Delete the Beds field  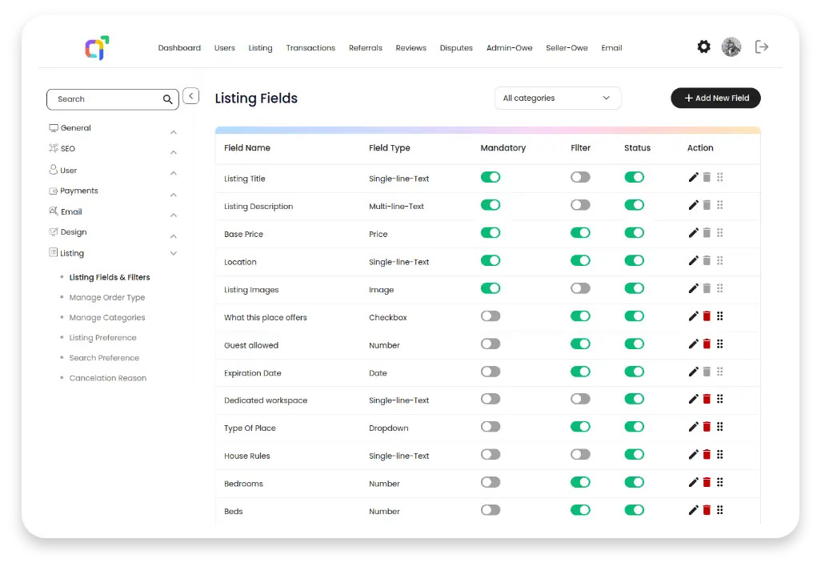pyautogui.click(x=707, y=510)
